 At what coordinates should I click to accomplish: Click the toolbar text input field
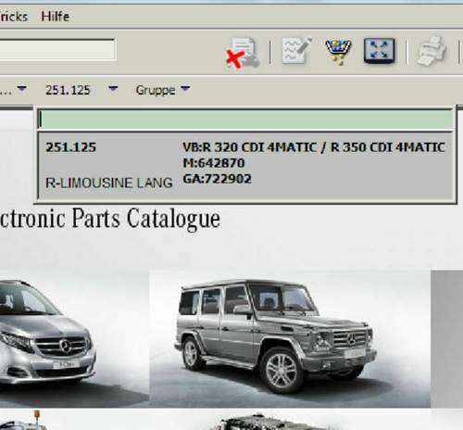point(57,49)
